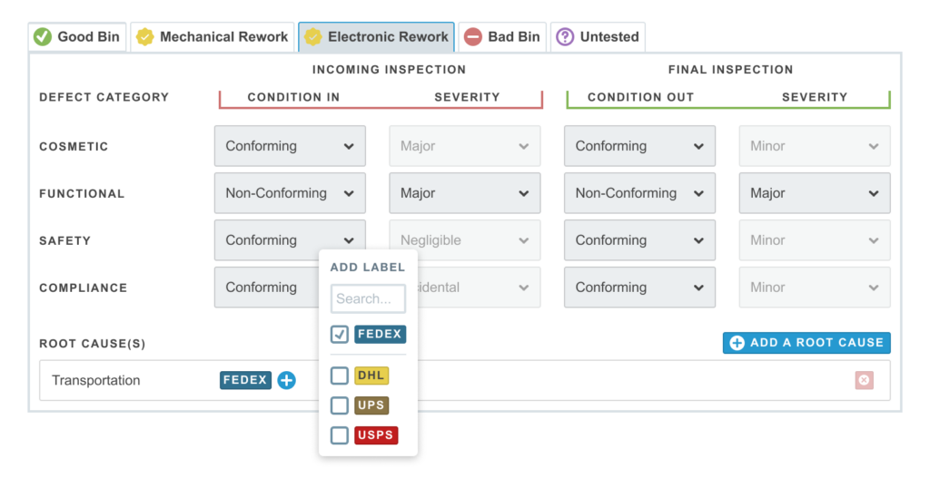Open Cosmetic Condition In dropdown

(290, 146)
